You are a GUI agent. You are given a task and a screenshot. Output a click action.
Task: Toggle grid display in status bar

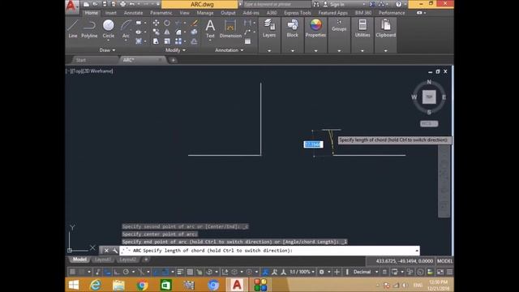(72, 272)
